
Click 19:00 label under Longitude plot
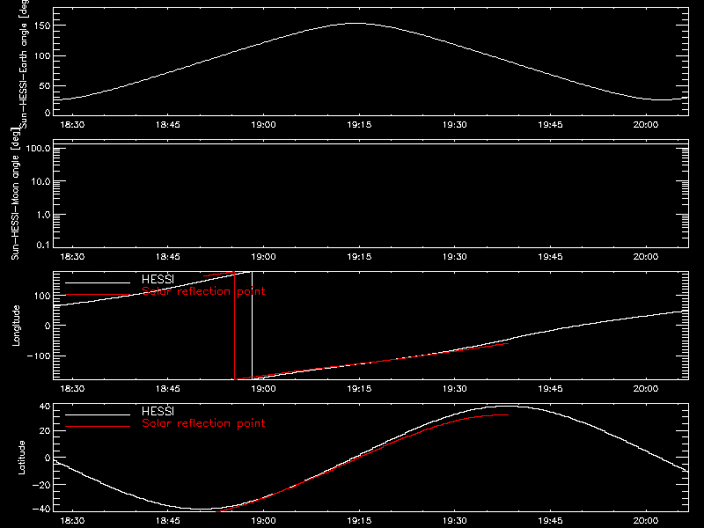[263, 389]
